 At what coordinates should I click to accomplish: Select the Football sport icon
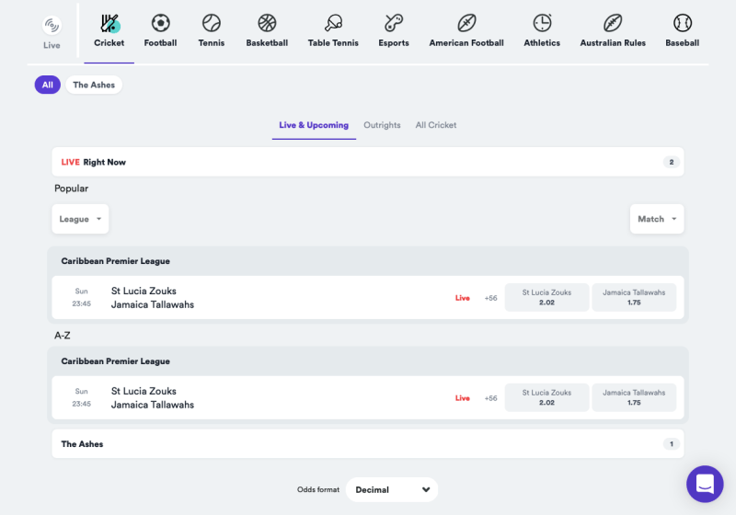160,24
